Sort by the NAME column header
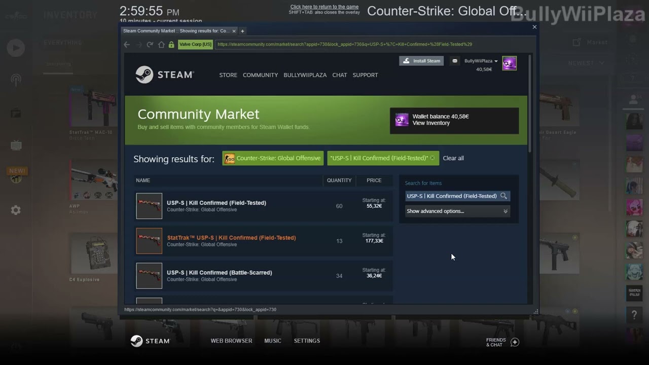 click(x=143, y=180)
